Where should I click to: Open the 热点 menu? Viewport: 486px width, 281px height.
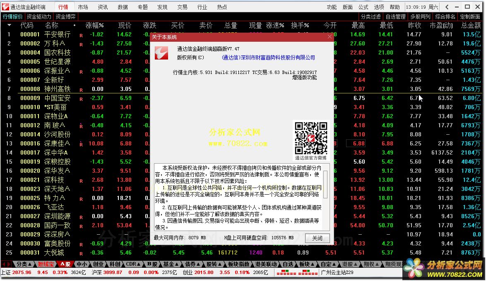click(x=222, y=7)
